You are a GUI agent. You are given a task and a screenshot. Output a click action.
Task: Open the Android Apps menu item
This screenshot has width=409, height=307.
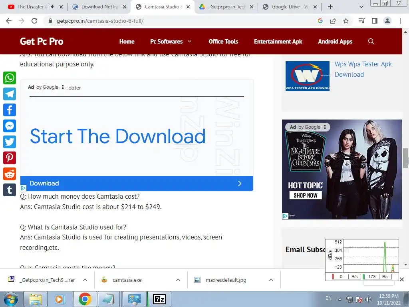(335, 42)
